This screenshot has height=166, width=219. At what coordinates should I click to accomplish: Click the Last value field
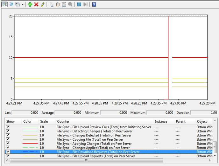coord(25,112)
